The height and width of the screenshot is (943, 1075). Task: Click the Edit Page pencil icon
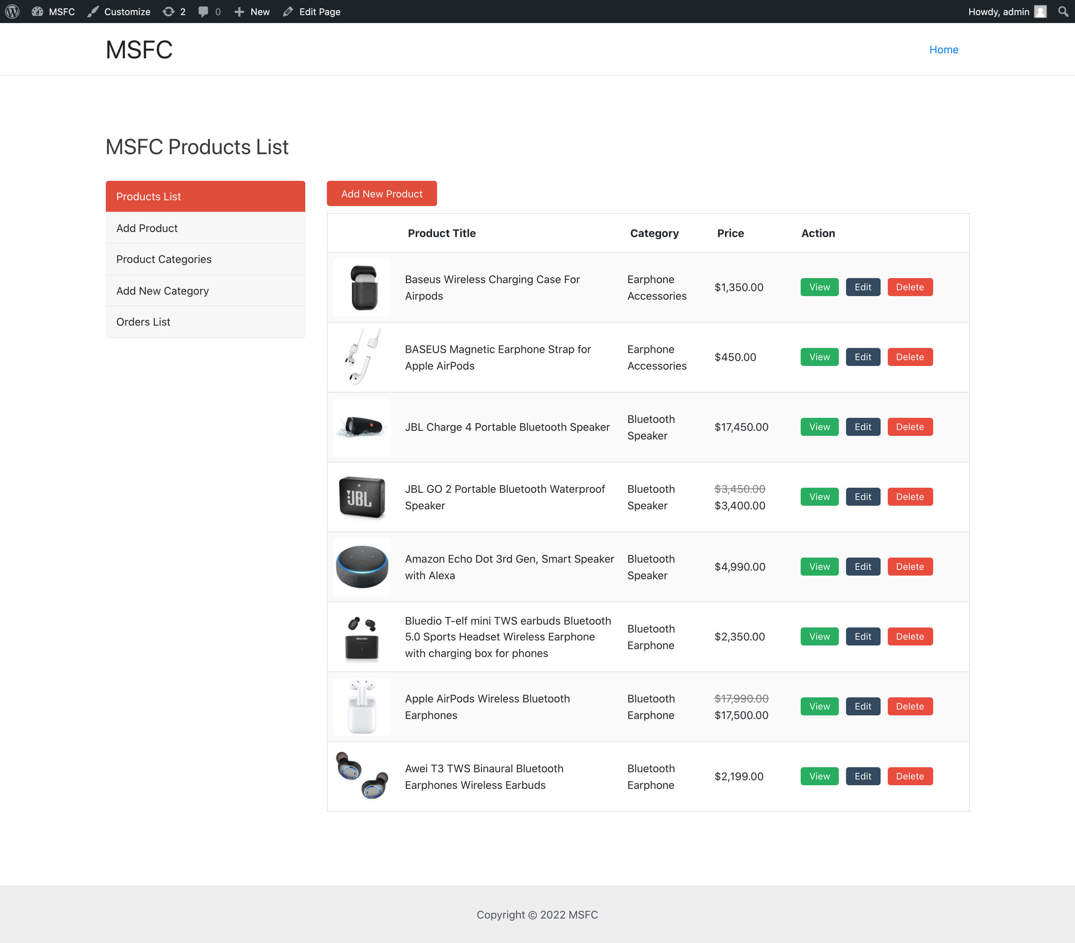pyautogui.click(x=288, y=12)
